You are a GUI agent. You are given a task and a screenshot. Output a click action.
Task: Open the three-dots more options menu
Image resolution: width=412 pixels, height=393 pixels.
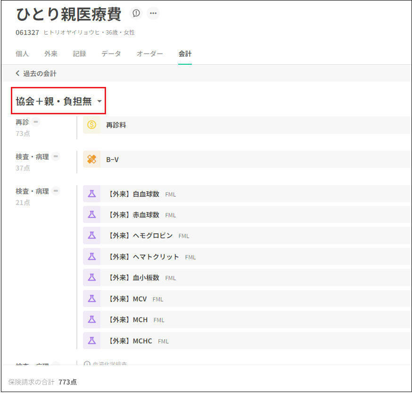coord(153,13)
